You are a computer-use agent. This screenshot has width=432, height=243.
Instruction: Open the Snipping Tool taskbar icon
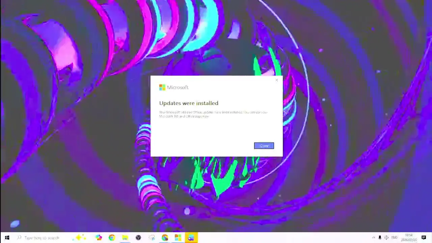click(152, 238)
